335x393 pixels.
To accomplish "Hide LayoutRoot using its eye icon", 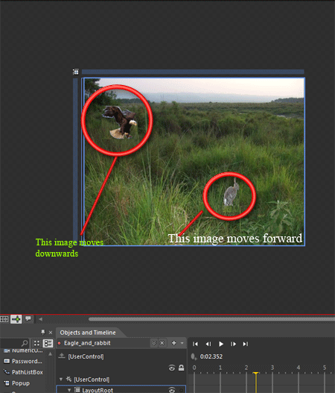I will point(172,390).
